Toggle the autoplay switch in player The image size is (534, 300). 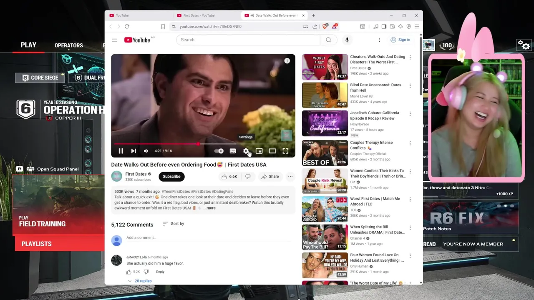(x=219, y=151)
